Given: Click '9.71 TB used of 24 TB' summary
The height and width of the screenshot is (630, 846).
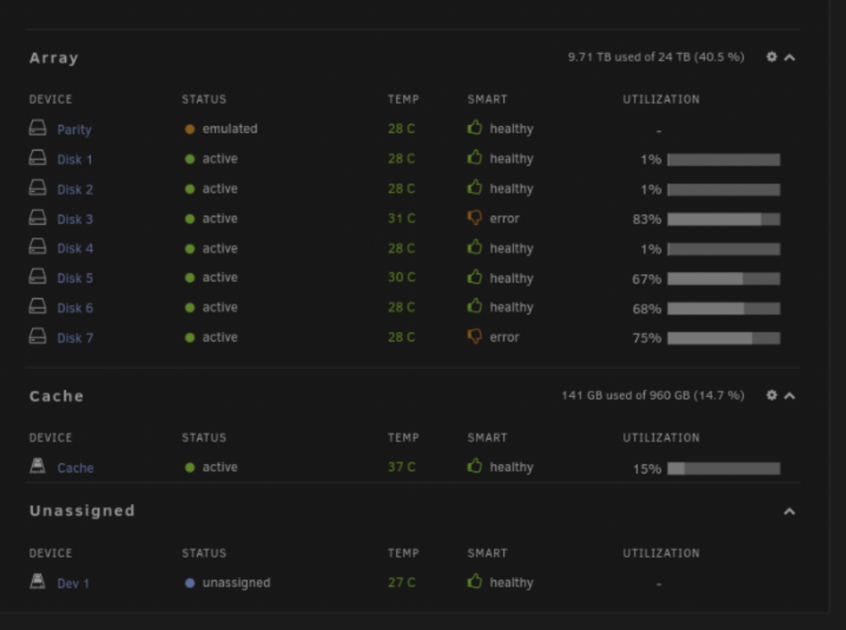Looking at the screenshot, I should pyautogui.click(x=656, y=58).
